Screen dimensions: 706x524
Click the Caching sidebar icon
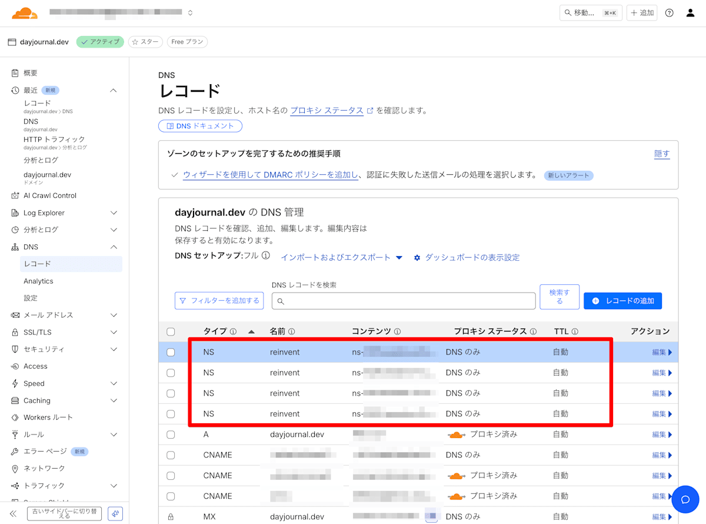click(x=15, y=400)
